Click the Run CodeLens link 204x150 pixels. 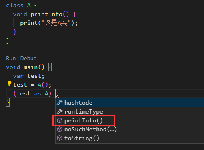point(11,59)
